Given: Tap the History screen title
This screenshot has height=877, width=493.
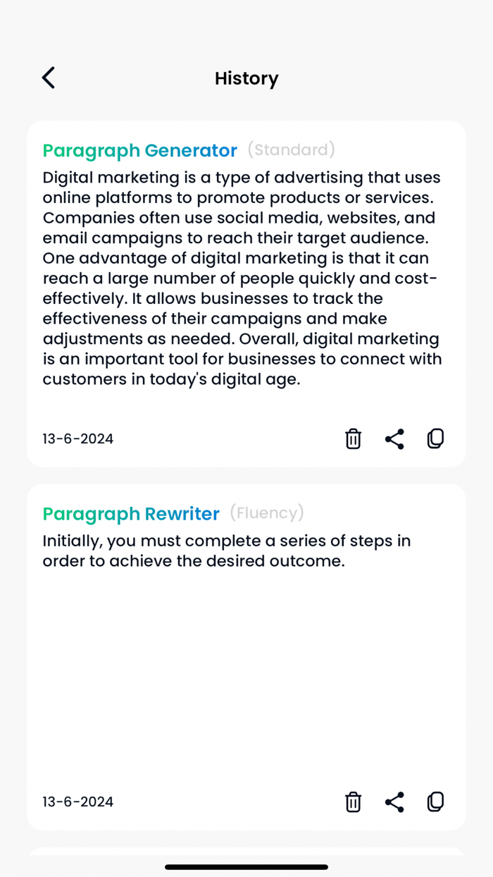Looking at the screenshot, I should coord(246,78).
